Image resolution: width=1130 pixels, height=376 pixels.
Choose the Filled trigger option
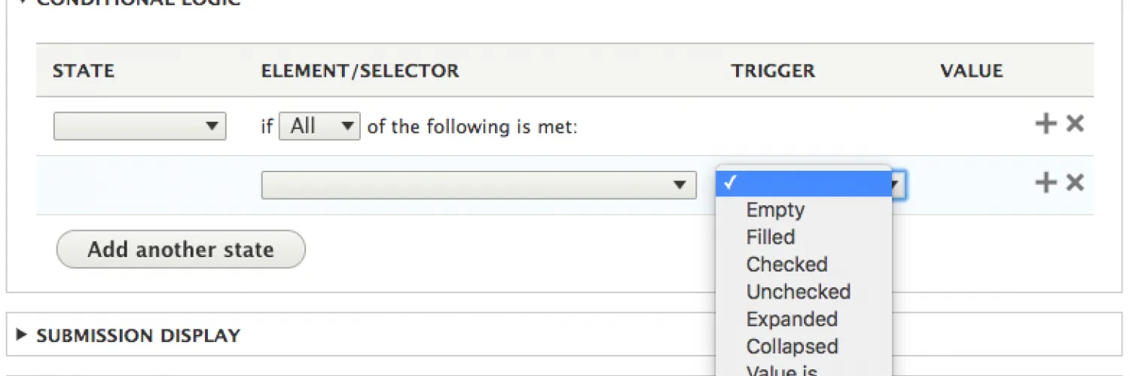[x=771, y=238]
